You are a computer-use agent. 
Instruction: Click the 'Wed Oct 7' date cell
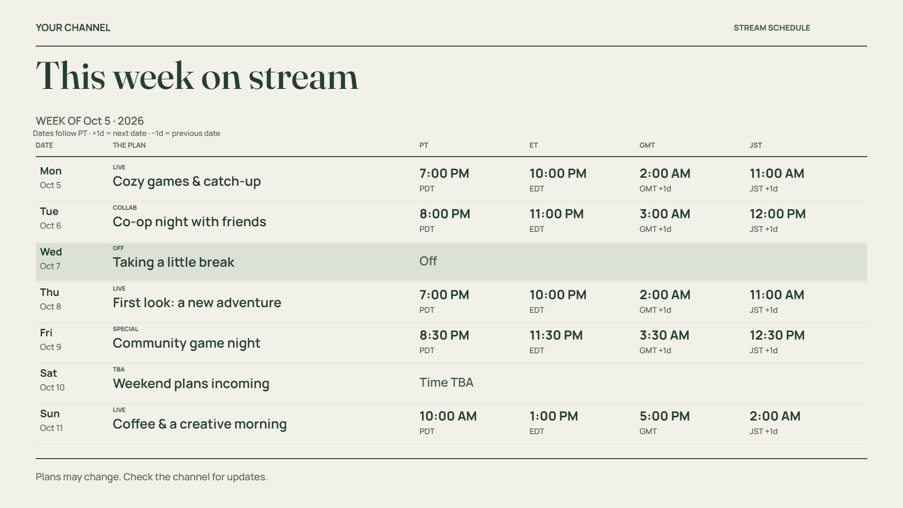click(51, 258)
